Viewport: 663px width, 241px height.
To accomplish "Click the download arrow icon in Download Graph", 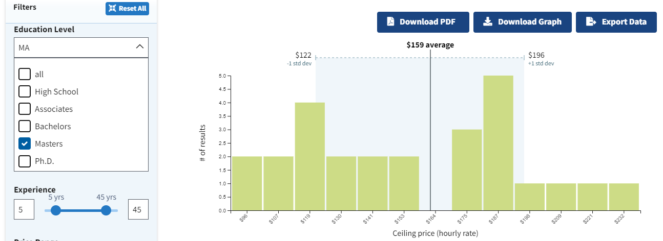I will (x=488, y=22).
